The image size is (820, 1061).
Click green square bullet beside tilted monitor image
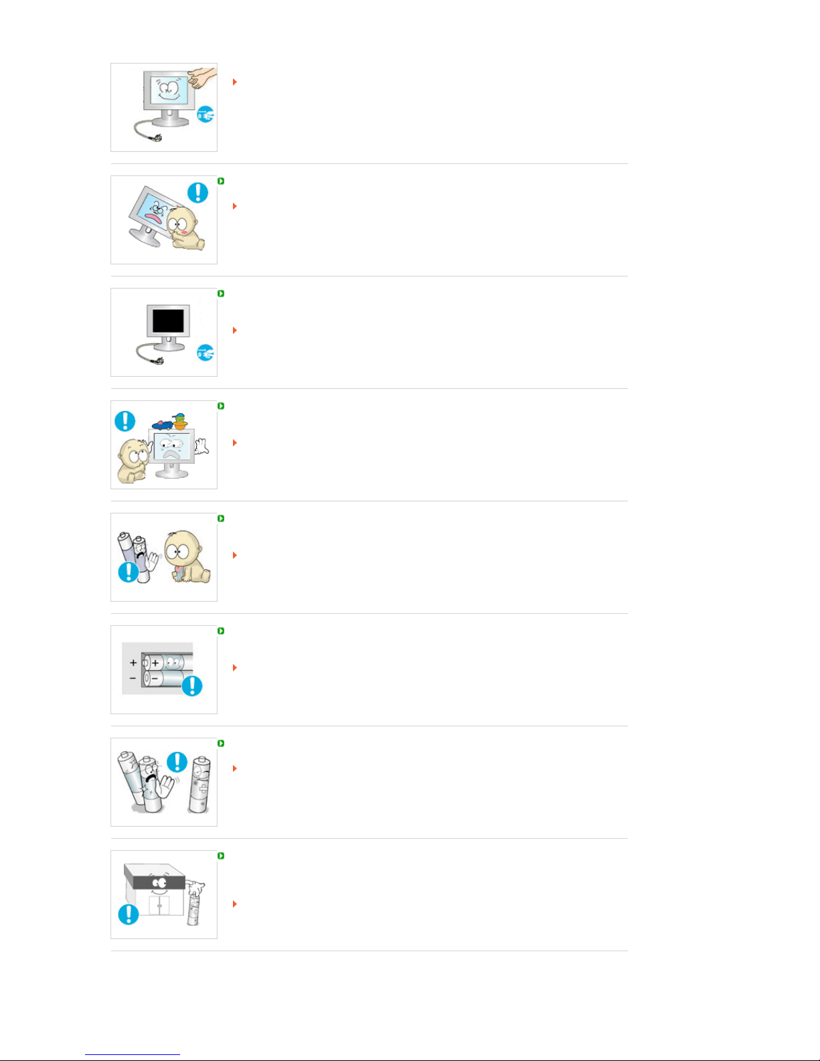click(221, 181)
